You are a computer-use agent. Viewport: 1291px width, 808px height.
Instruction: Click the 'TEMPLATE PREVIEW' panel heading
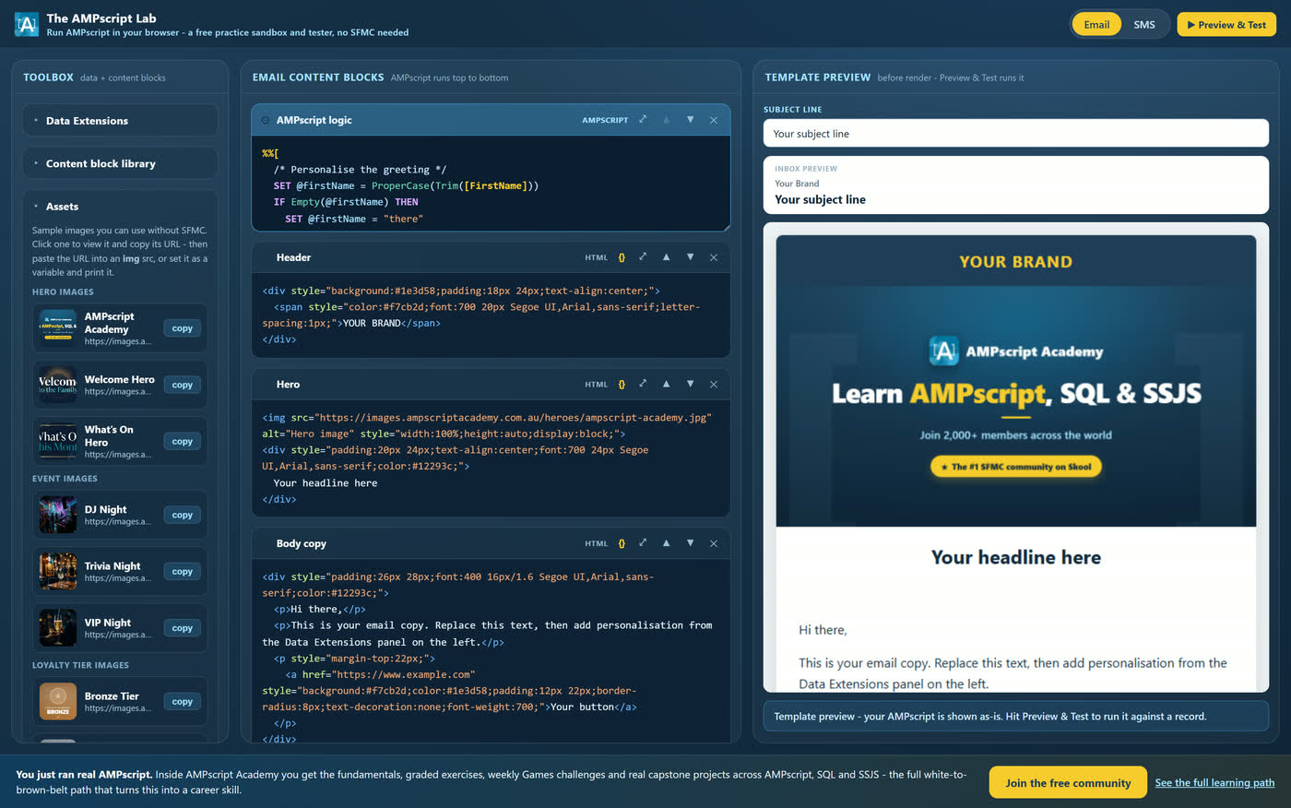coord(818,77)
